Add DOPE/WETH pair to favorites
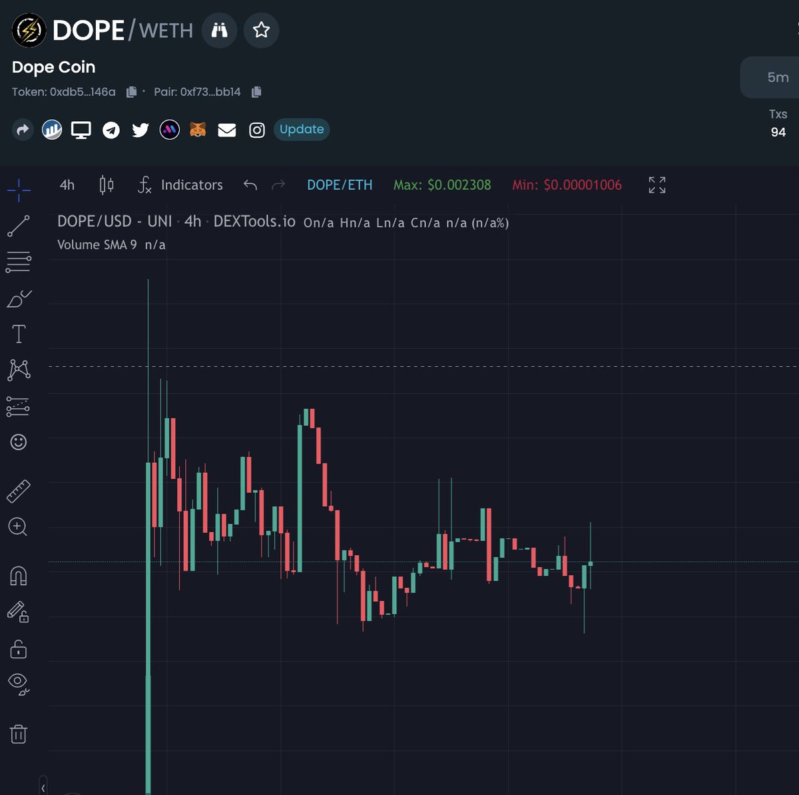The height and width of the screenshot is (795, 799). (261, 30)
